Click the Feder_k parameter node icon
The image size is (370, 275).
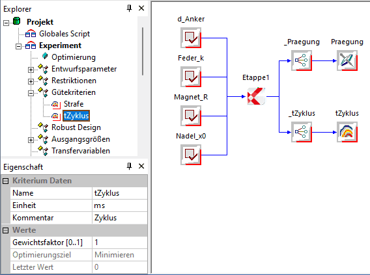[191, 77]
